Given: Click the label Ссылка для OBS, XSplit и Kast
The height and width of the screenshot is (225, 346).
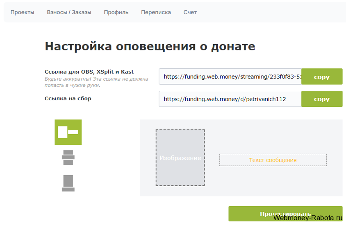Looking at the screenshot, I should [x=89, y=72].
